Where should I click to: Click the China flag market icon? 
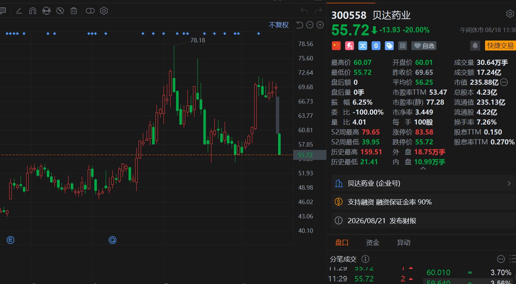tap(336, 46)
